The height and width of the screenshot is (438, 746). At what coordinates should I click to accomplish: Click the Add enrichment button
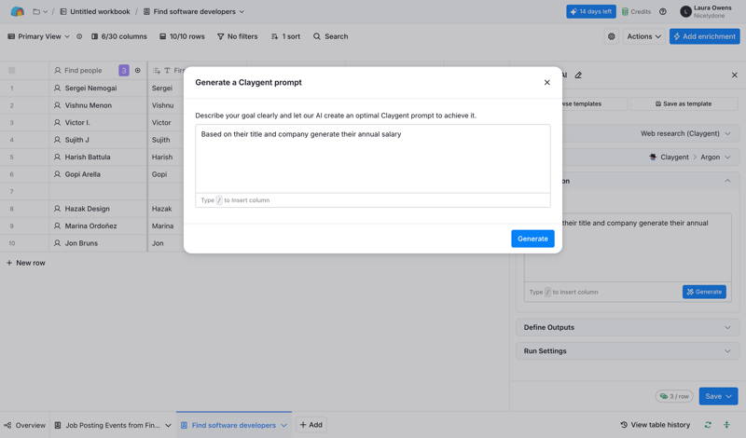705,36
